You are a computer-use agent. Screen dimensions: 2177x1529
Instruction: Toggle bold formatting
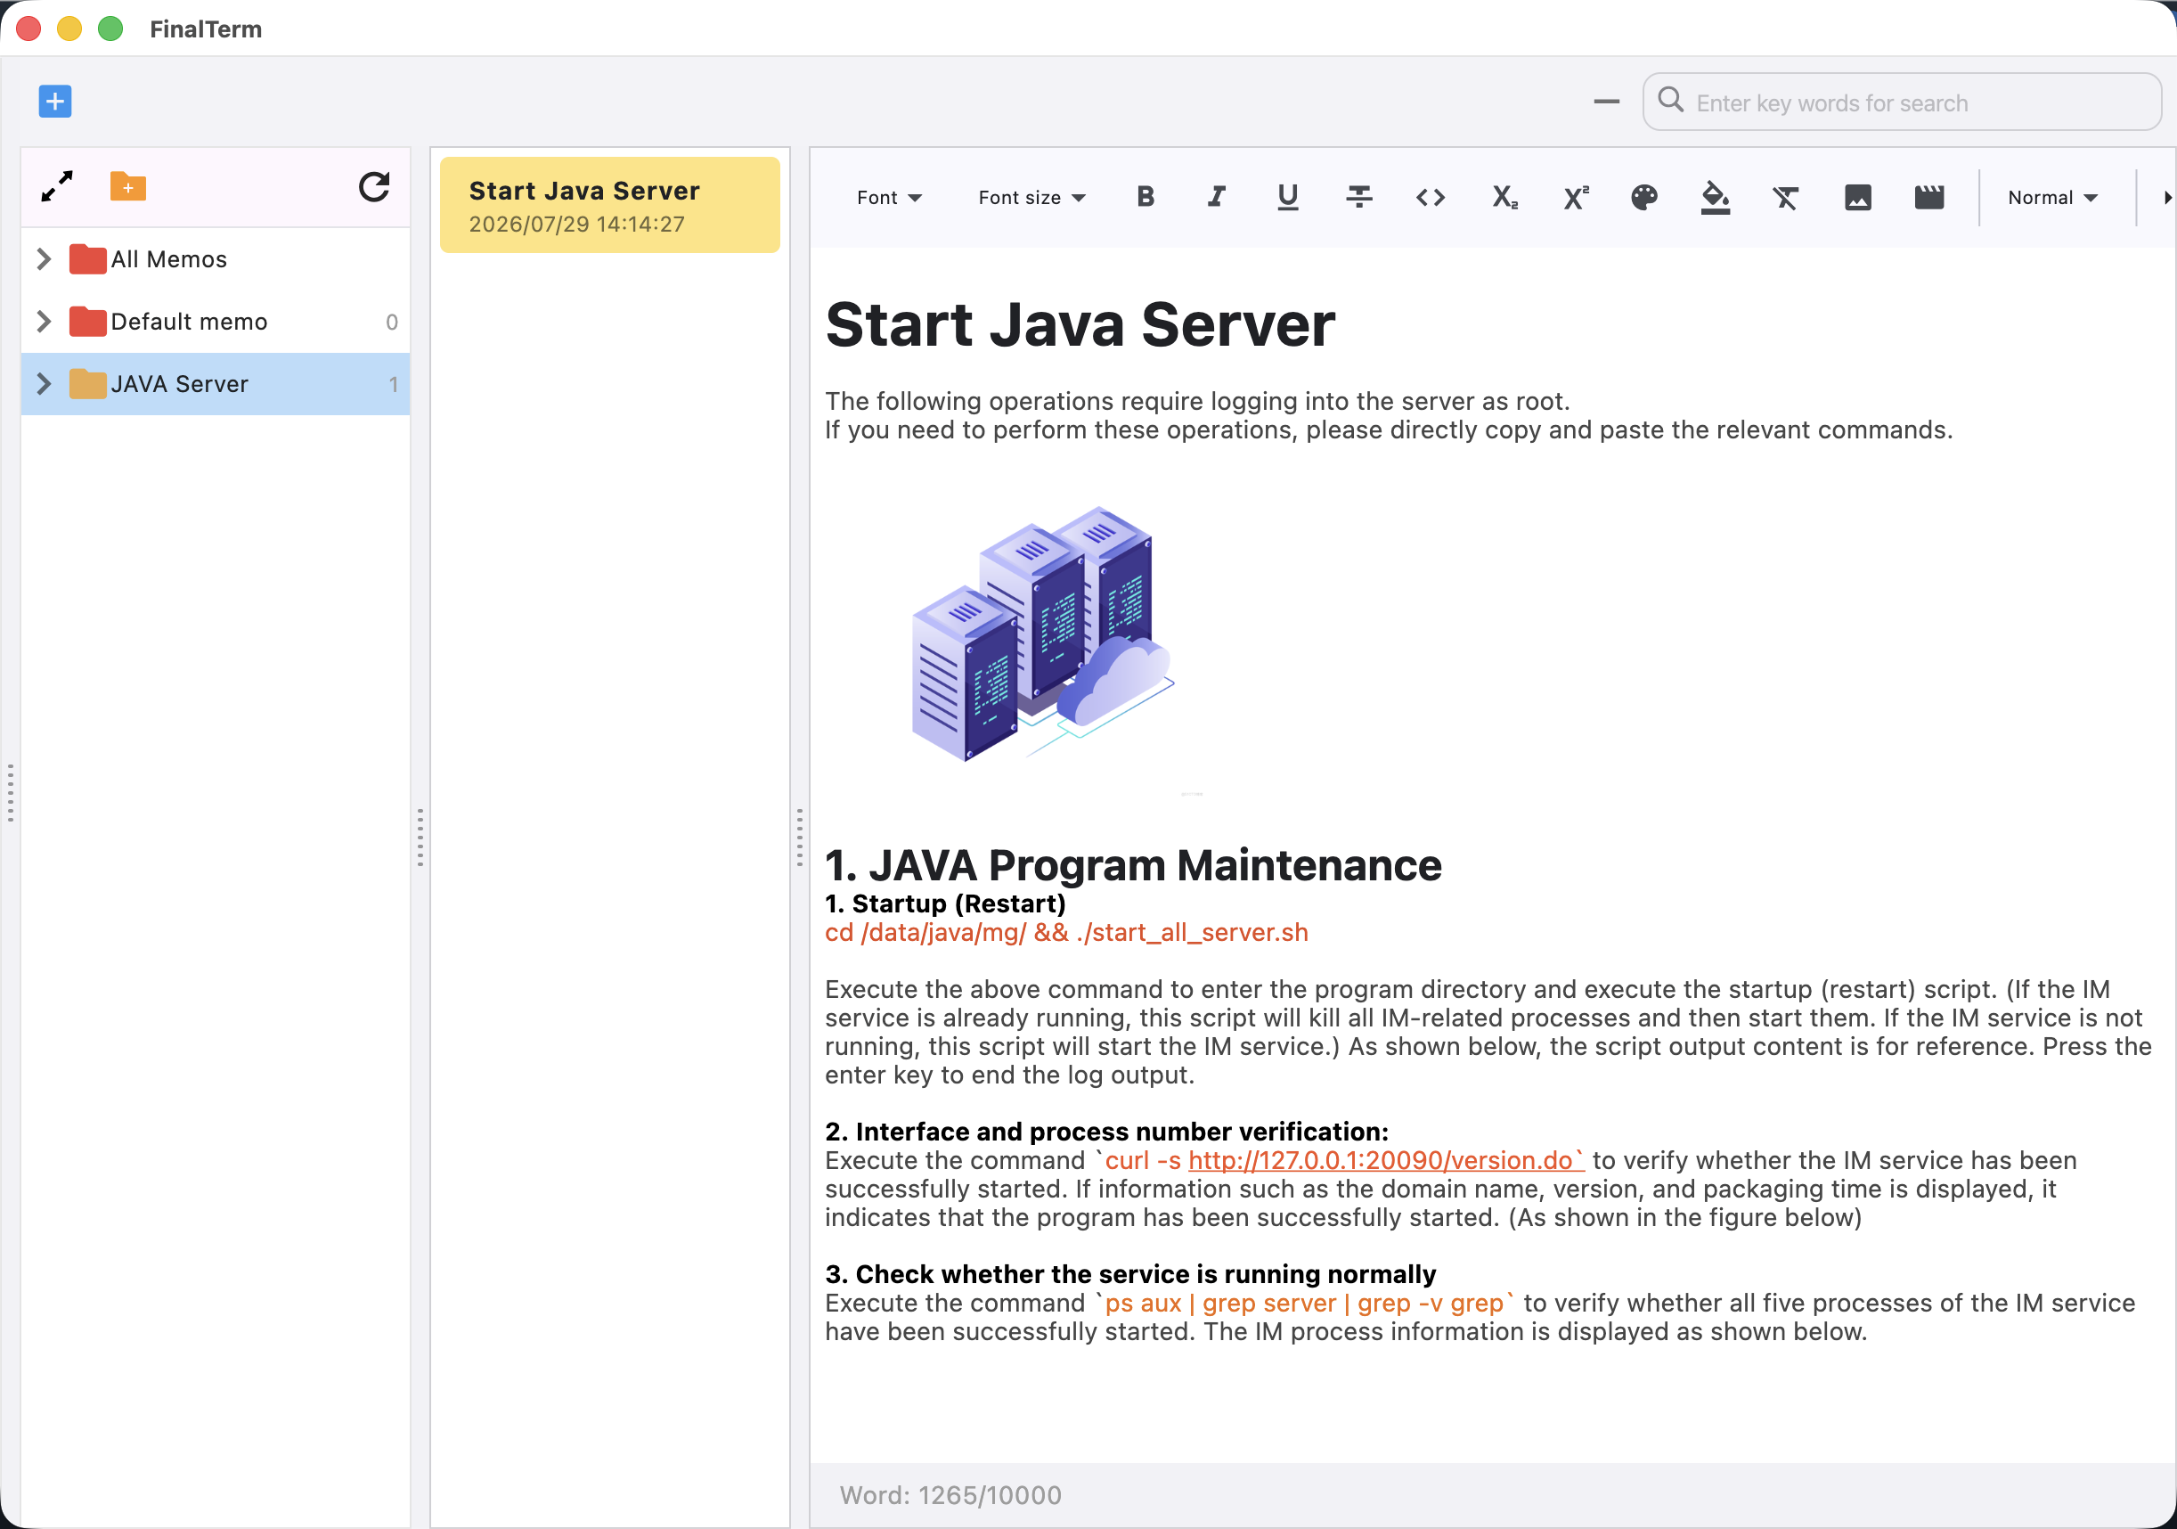coord(1146,197)
